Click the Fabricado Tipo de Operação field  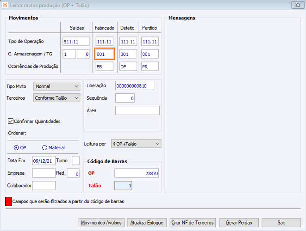pyautogui.click(x=105, y=42)
